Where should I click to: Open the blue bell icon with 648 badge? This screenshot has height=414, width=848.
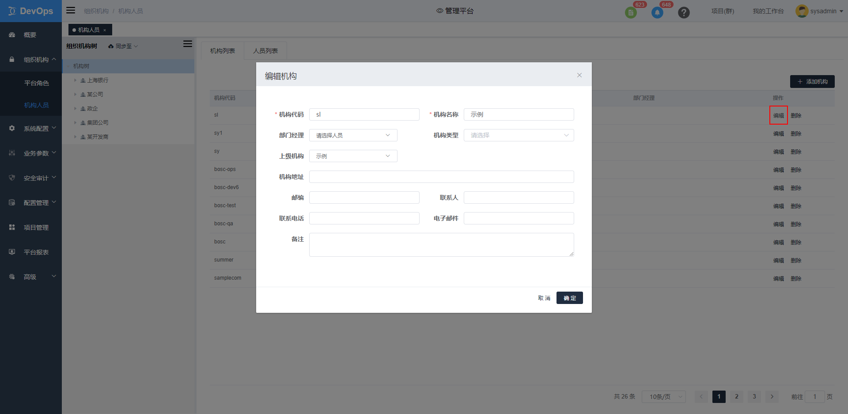tap(657, 13)
